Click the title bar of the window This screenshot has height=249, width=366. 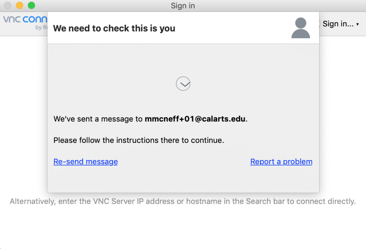183,6
